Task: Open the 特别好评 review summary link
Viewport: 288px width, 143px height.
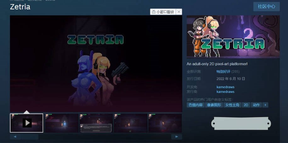Action: pos(223,71)
